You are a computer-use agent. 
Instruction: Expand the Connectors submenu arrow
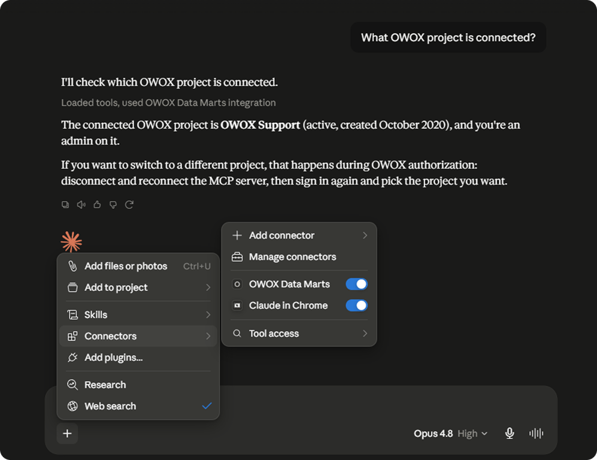tap(208, 336)
